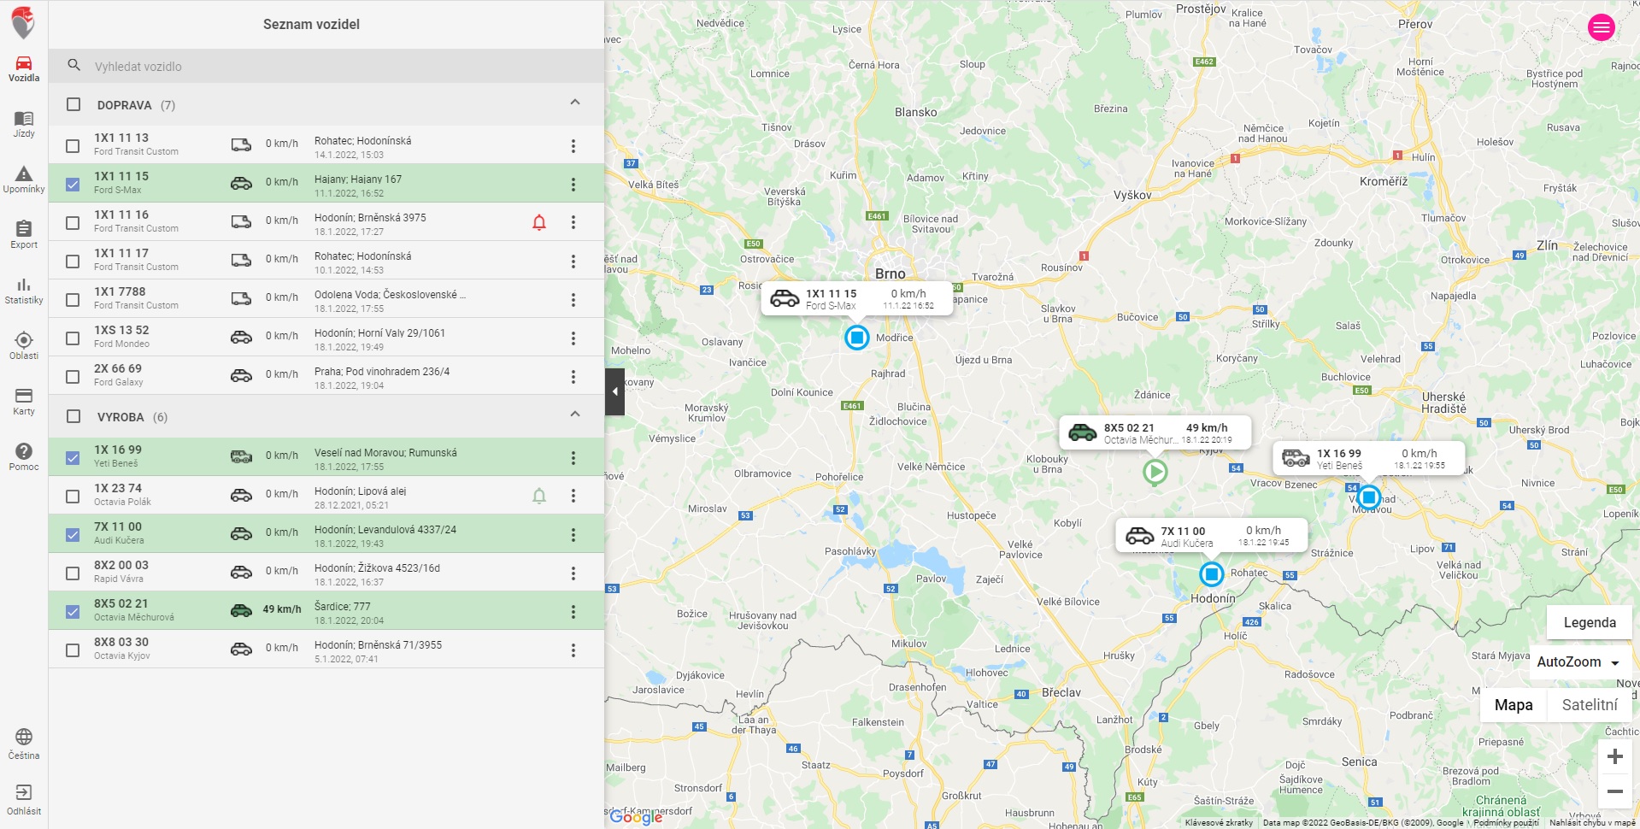Collapse the DOPRAVA vehicle group
This screenshot has height=829, width=1640.
(575, 103)
